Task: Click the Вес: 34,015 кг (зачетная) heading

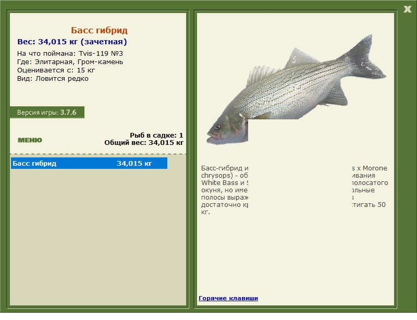Action: (72, 42)
